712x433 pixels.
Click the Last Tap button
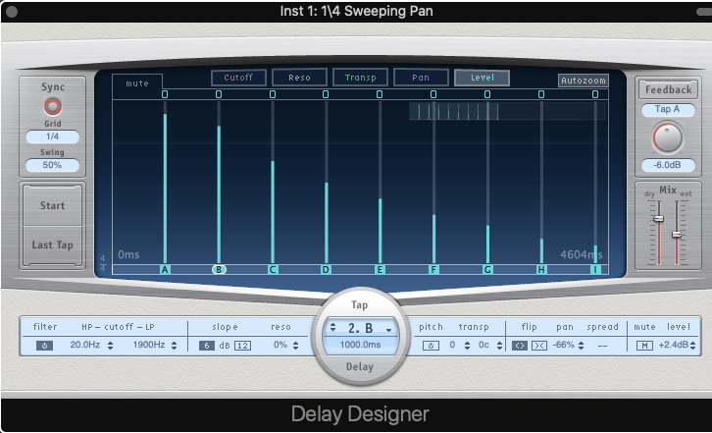click(x=52, y=245)
